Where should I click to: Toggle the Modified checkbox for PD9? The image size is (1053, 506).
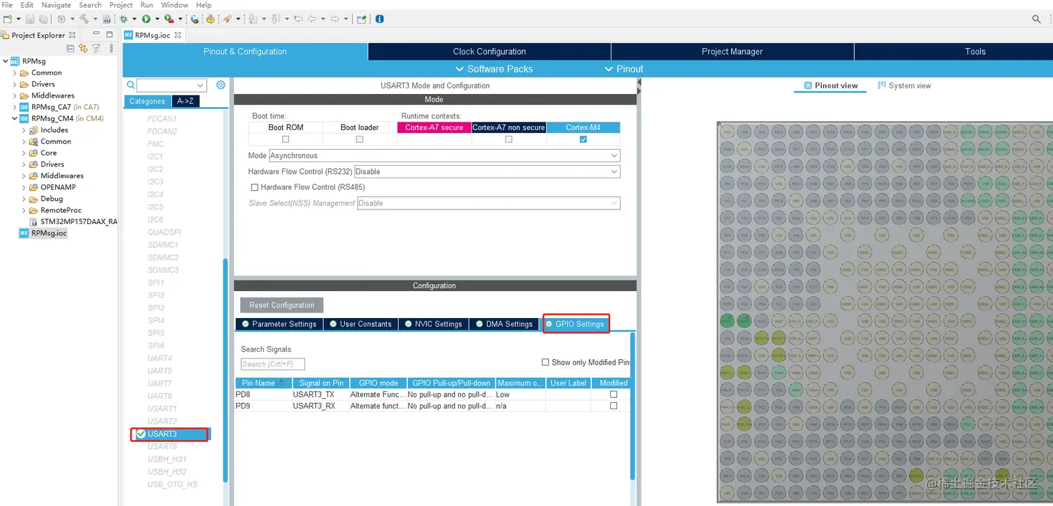tap(614, 406)
